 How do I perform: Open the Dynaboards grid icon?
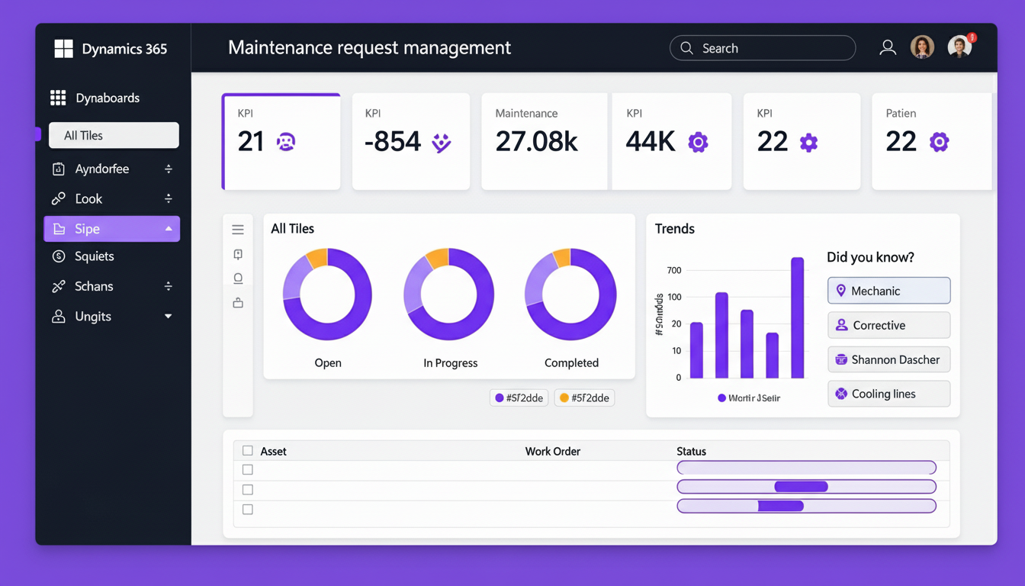[x=58, y=98]
